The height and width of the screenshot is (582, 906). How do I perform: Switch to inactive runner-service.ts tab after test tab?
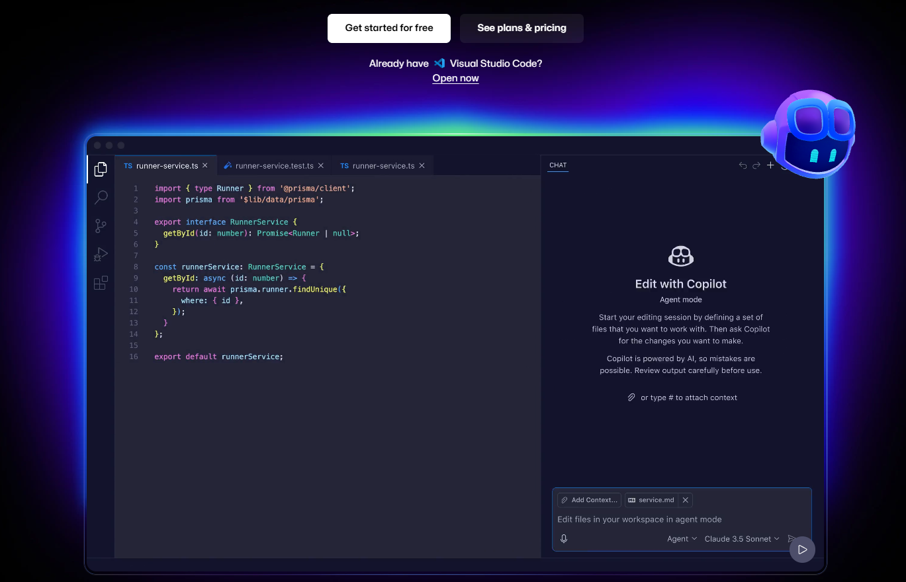[x=383, y=165]
